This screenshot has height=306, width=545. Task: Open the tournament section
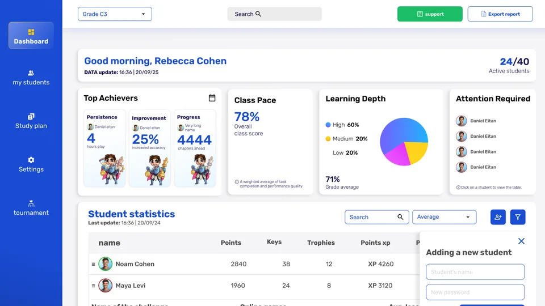31,208
